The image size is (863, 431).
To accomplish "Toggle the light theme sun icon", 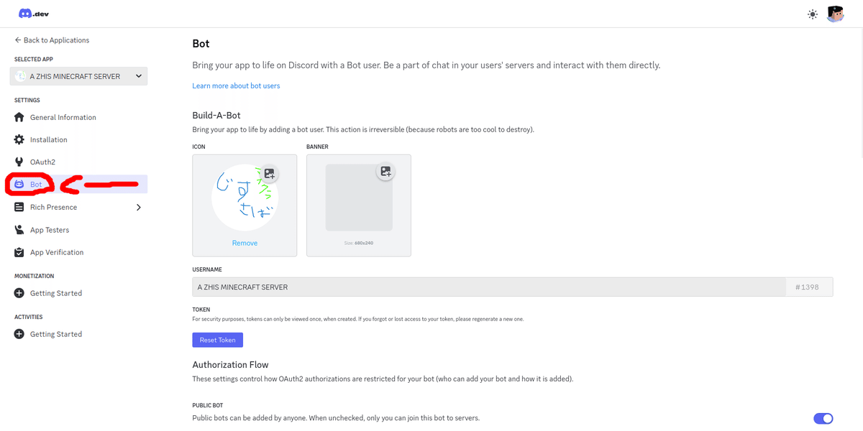I will point(813,14).
